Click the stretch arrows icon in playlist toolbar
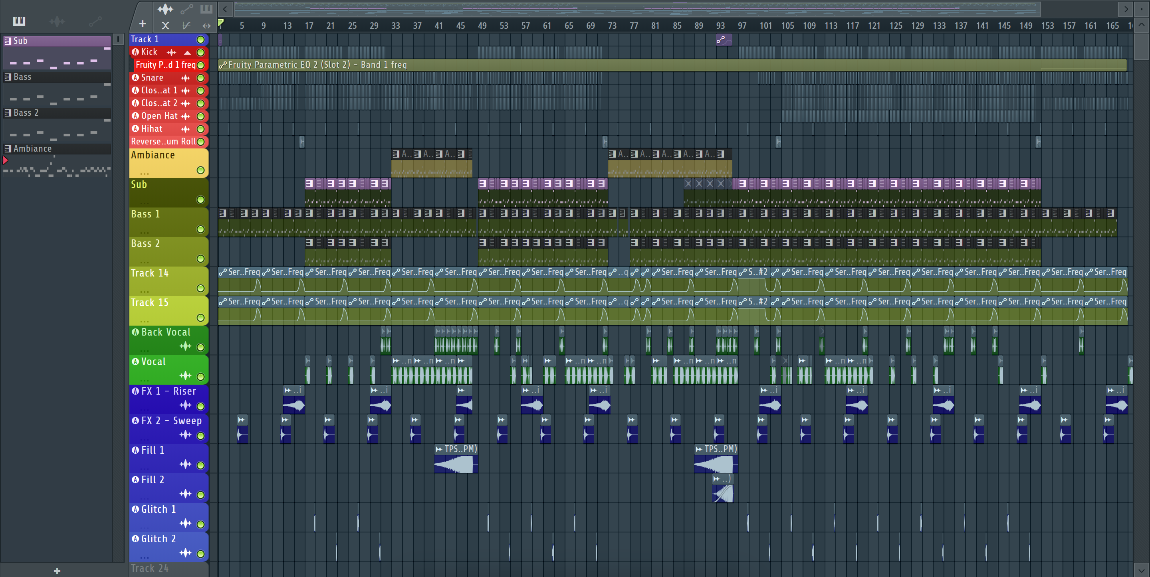Viewport: 1150px width, 577px height. tap(206, 26)
